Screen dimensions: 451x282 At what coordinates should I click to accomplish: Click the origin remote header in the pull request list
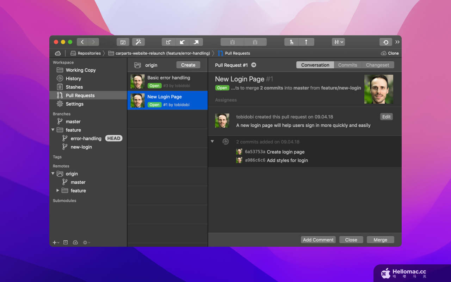click(x=146, y=65)
